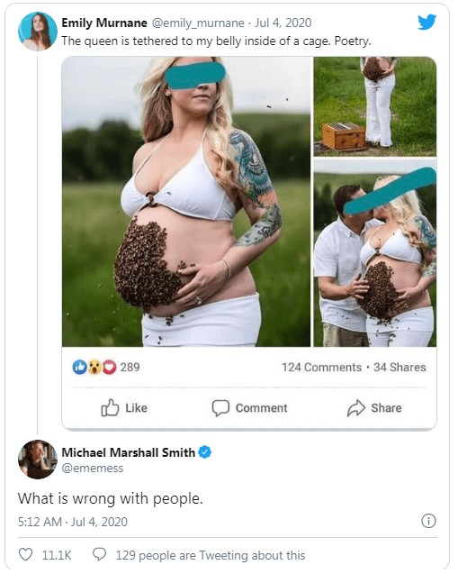Click the reply speech bubble icon
This screenshot has height=583, width=458.
(x=99, y=554)
